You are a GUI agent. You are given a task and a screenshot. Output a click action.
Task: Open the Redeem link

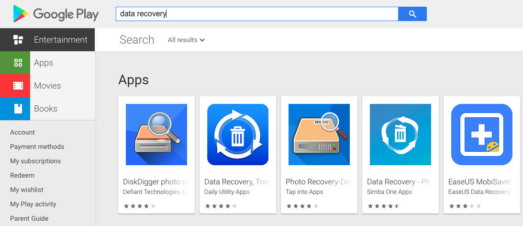click(22, 175)
